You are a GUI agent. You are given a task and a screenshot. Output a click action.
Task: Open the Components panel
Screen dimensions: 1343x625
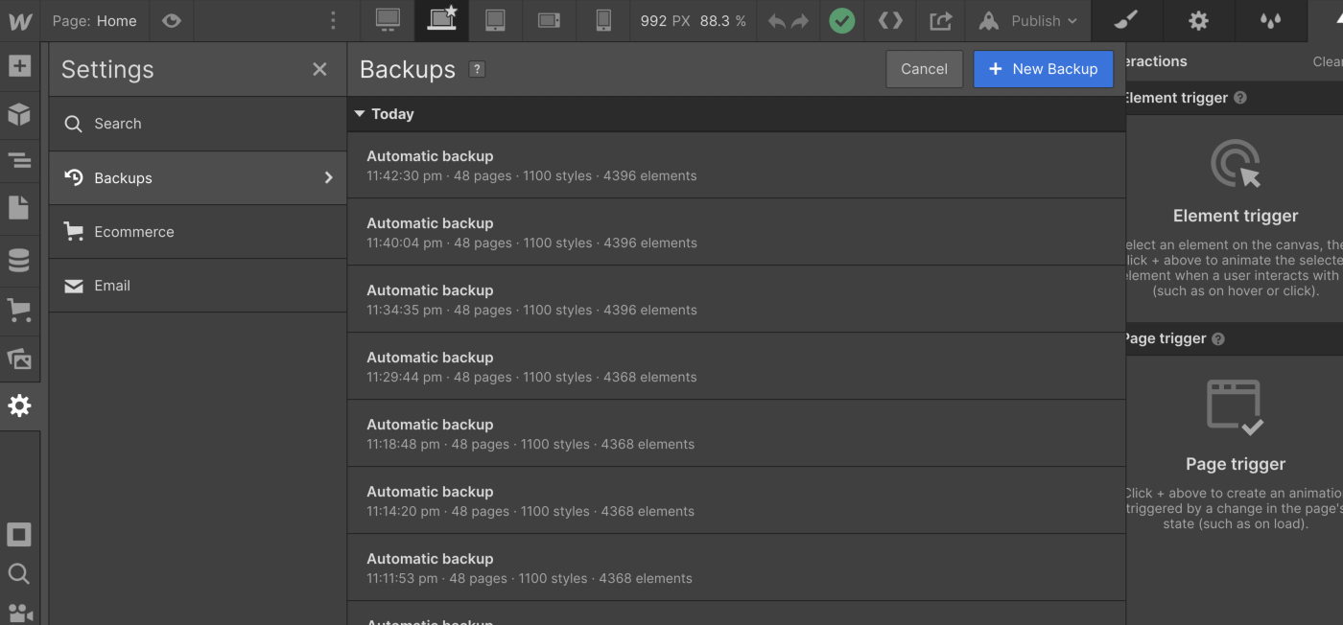[x=20, y=114]
